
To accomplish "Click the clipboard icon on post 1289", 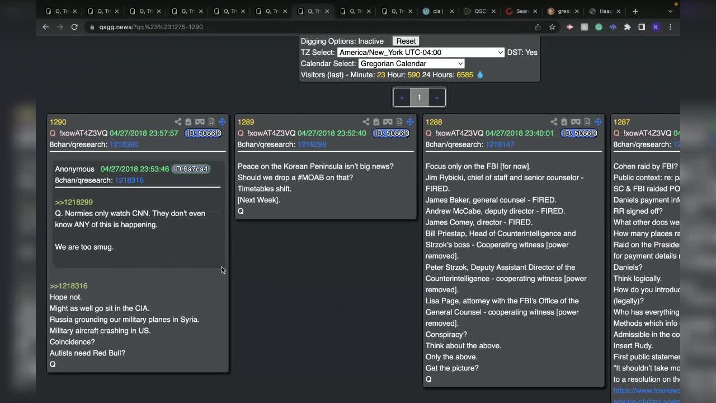I will [376, 121].
